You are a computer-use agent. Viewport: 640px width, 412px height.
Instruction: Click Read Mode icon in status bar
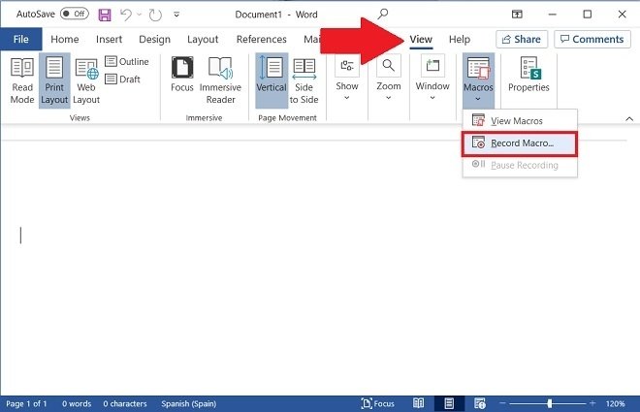point(418,404)
